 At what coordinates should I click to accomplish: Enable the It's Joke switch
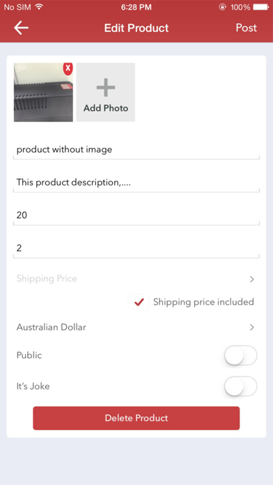click(240, 386)
